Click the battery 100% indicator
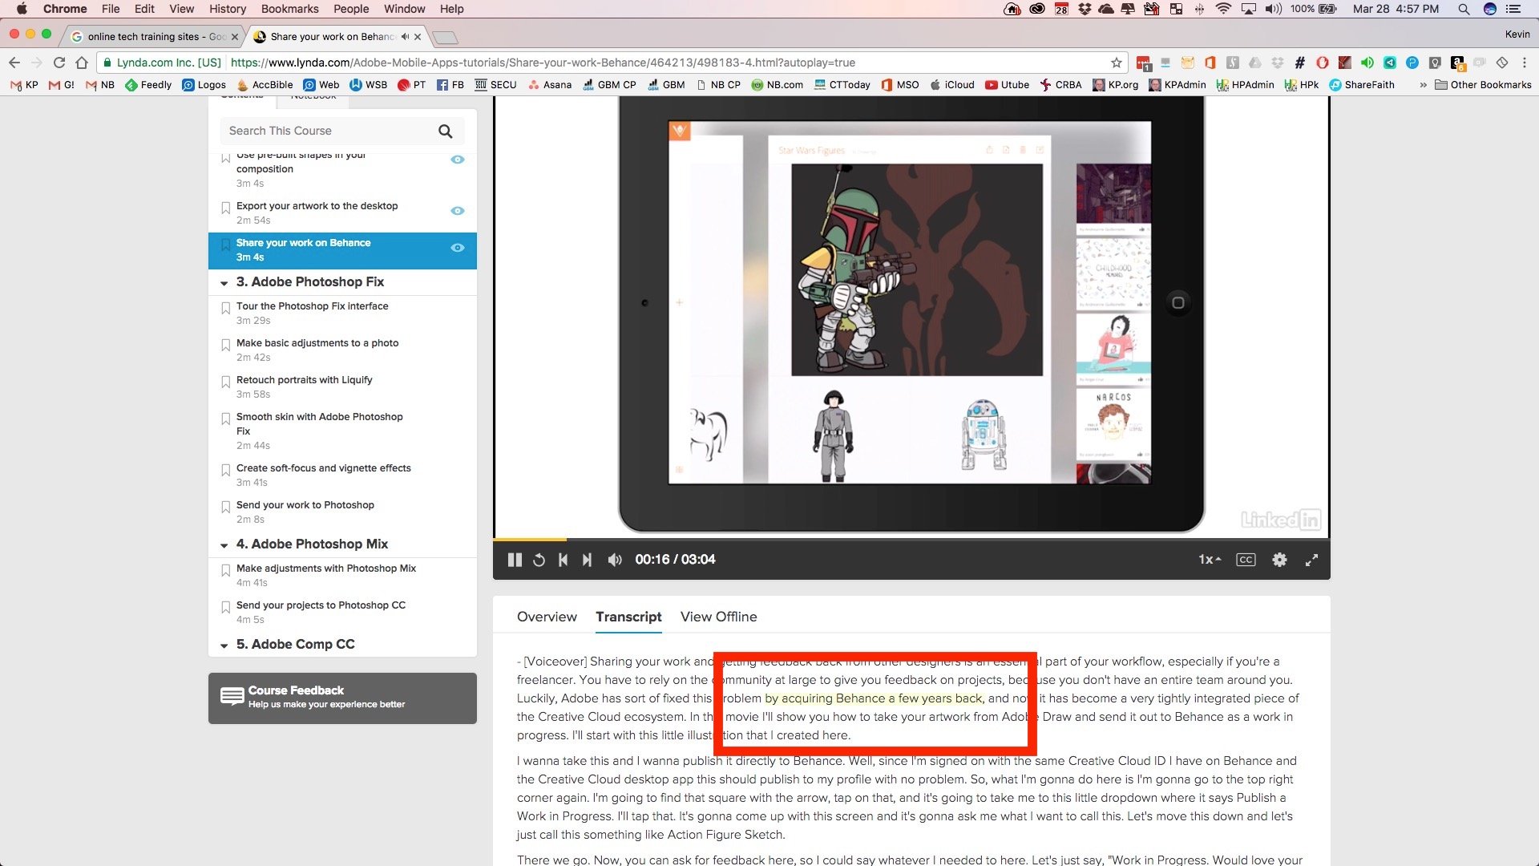Screen dimensions: 1539x866 pyautogui.click(x=1313, y=9)
